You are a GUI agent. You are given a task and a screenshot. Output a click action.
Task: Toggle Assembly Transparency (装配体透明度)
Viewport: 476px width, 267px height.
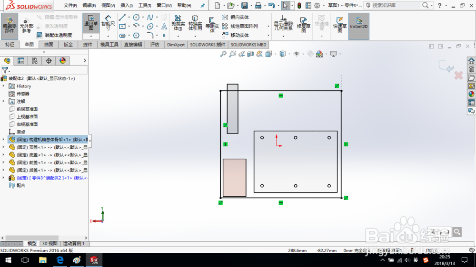(54, 35)
